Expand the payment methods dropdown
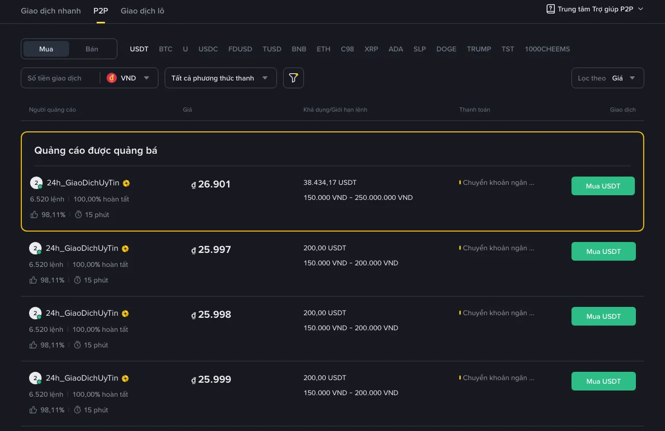665x431 pixels. click(221, 78)
